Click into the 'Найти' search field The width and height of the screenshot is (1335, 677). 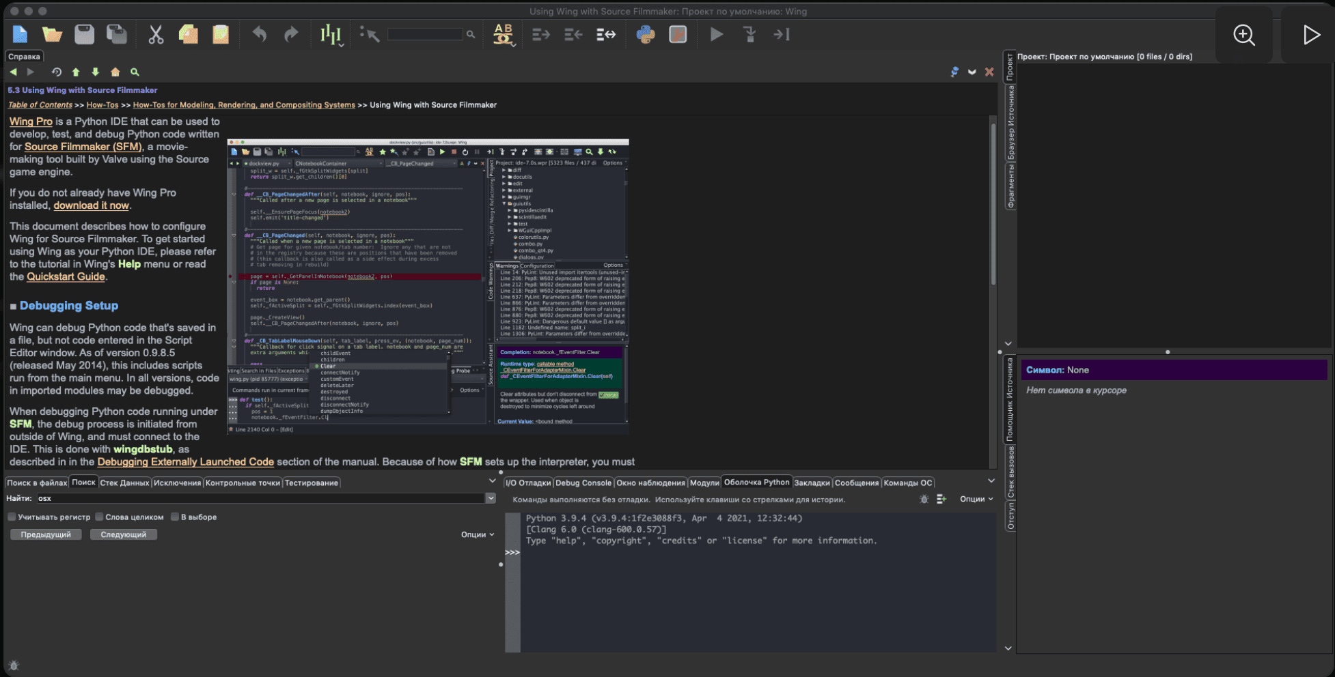click(260, 498)
